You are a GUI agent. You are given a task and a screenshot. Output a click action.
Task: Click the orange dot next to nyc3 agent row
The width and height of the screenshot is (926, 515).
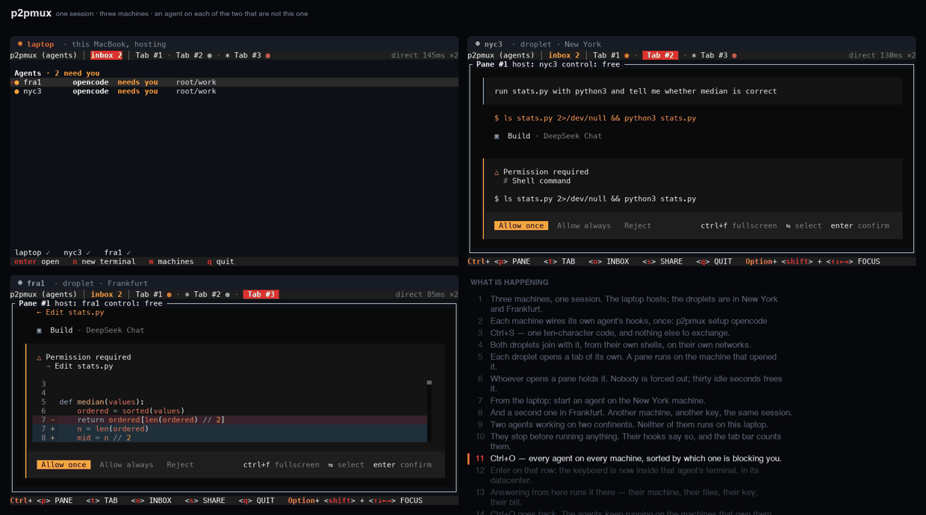pos(17,91)
